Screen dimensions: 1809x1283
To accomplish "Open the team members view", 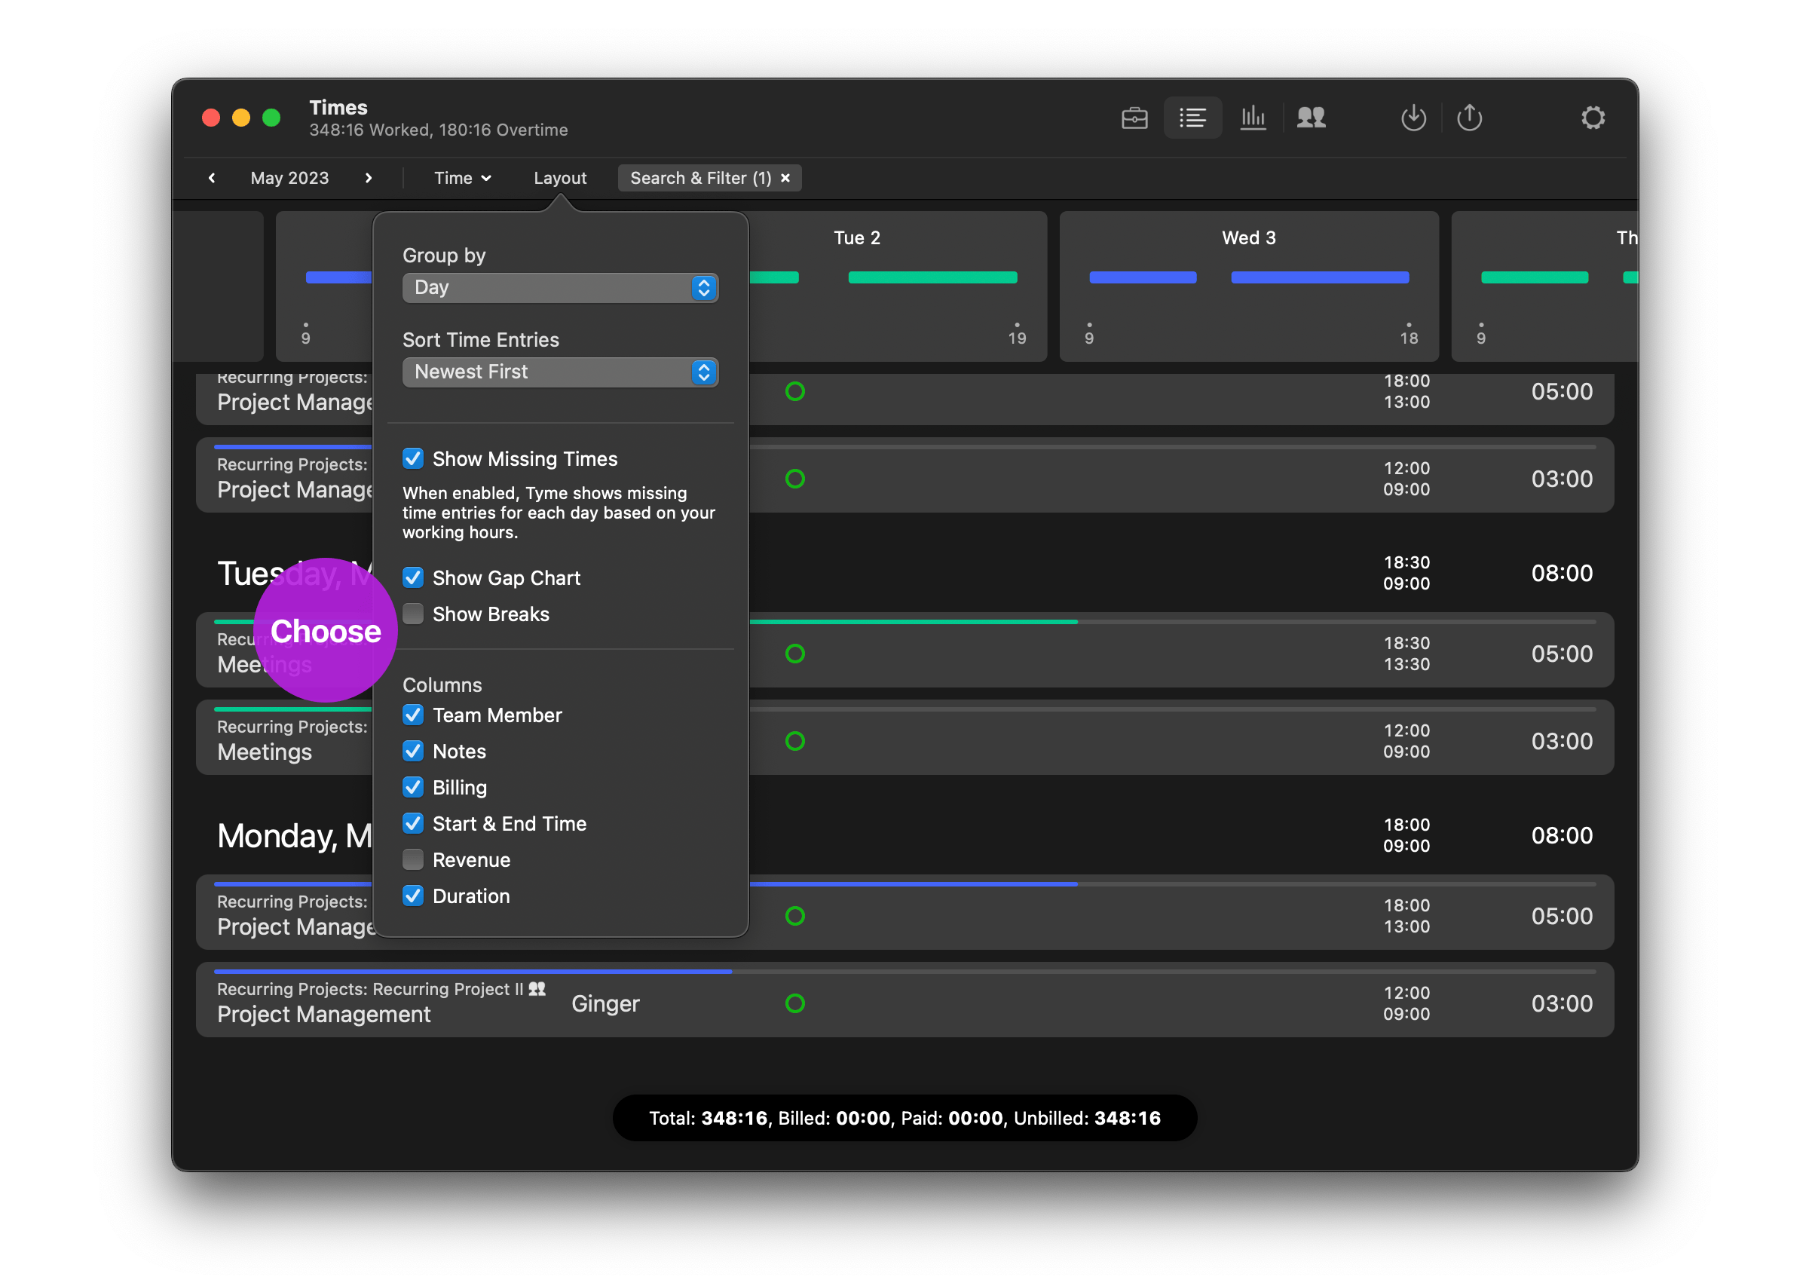I will [1312, 118].
